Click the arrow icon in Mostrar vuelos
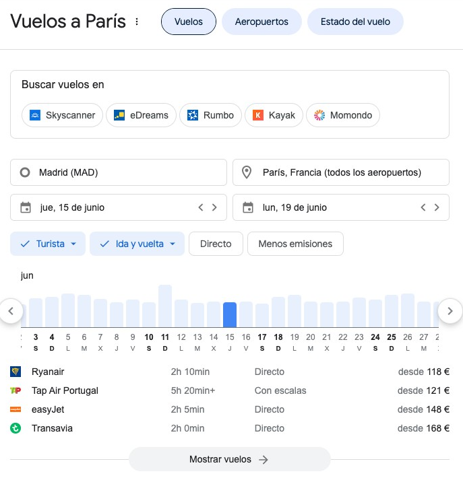Image resolution: width=463 pixels, height=480 pixels. click(x=264, y=460)
